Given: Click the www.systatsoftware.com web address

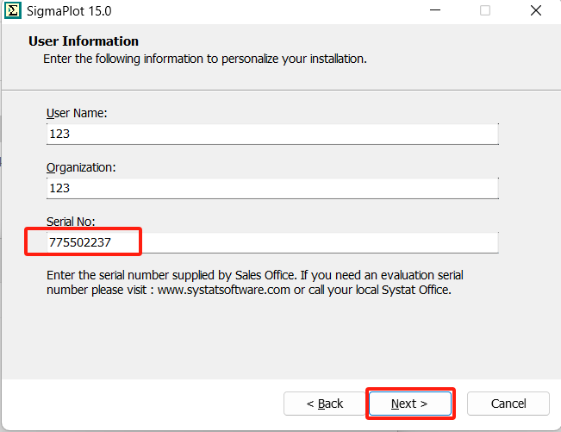Looking at the screenshot, I should click(224, 290).
